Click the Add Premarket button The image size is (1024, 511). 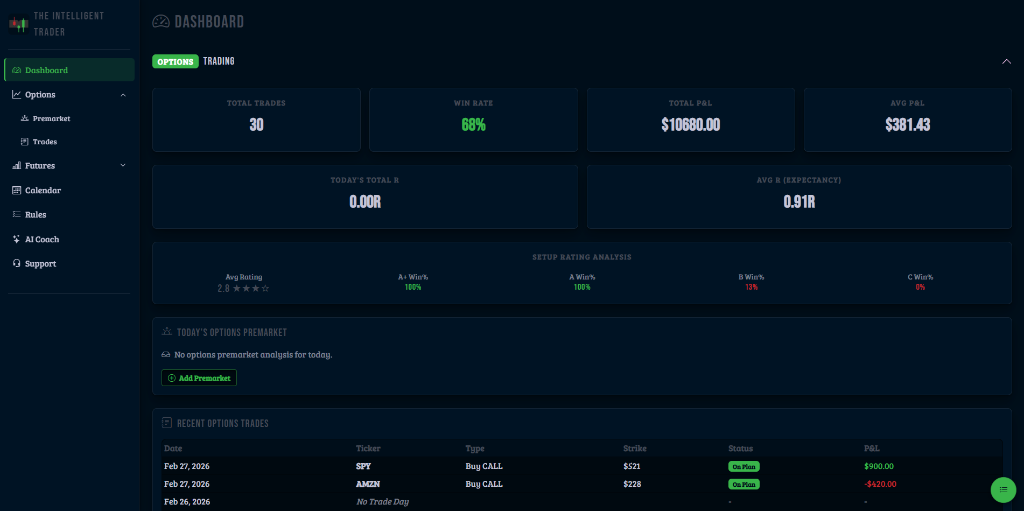199,377
